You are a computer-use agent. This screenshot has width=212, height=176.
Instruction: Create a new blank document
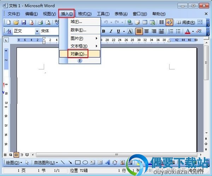click(8, 23)
